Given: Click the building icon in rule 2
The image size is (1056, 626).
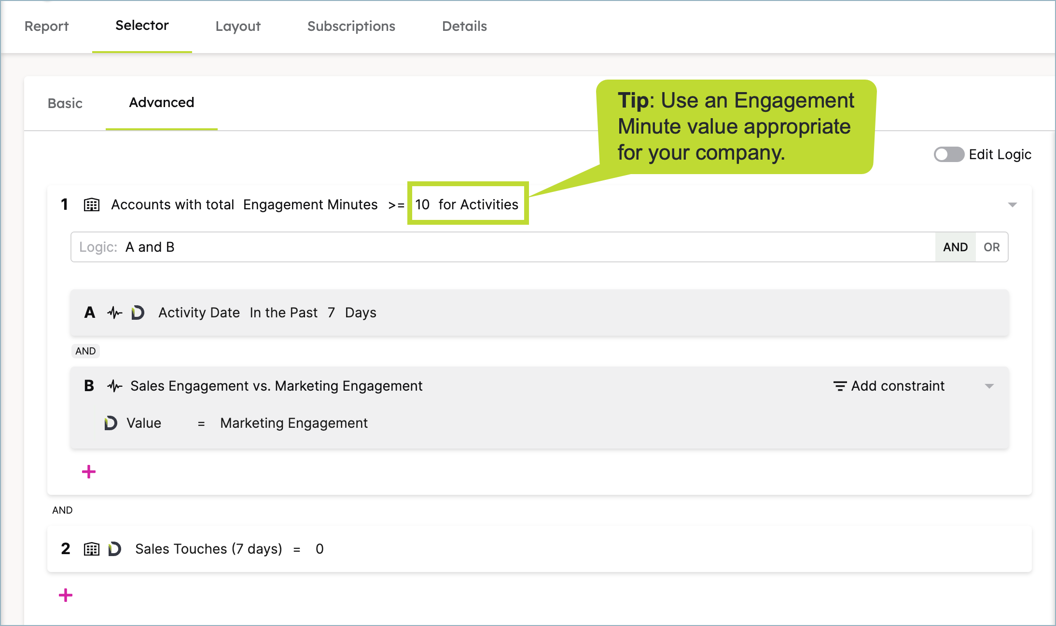Looking at the screenshot, I should 92,549.
